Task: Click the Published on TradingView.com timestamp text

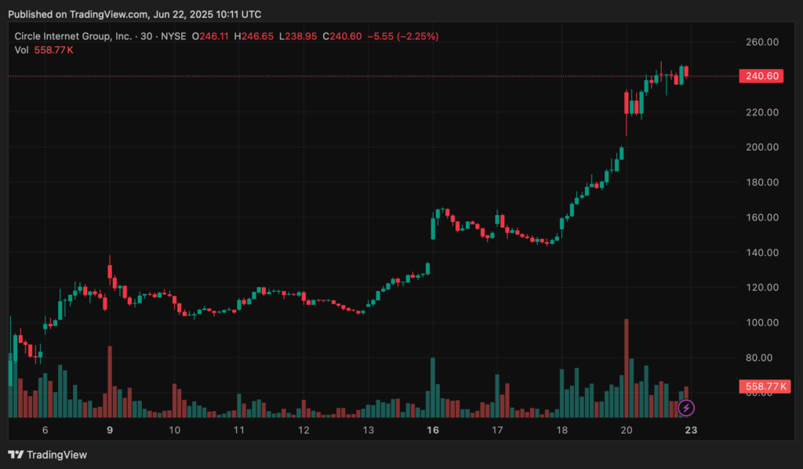Action: click(x=135, y=14)
